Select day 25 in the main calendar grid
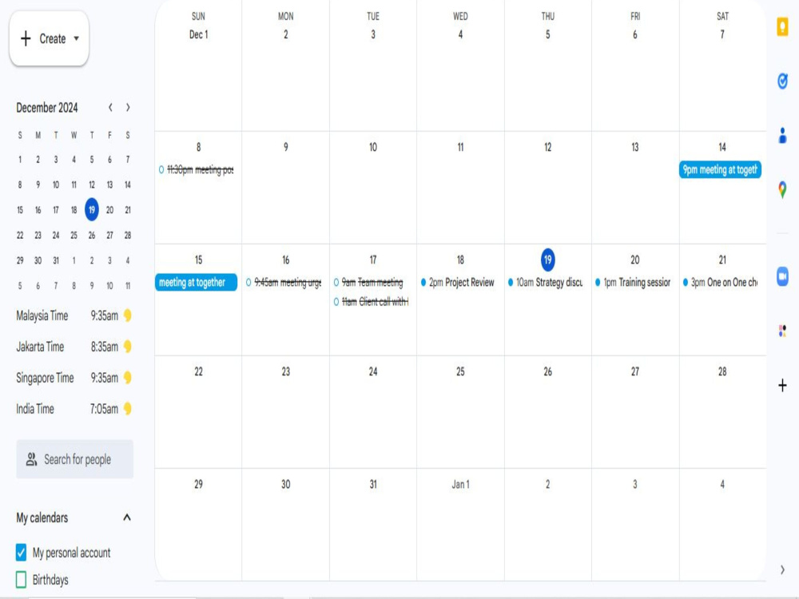This screenshot has height=599, width=799. coord(460,372)
